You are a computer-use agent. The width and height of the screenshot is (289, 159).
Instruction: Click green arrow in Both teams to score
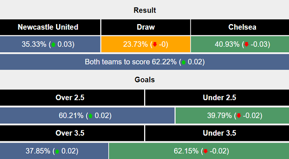pyautogui.click(x=183, y=62)
